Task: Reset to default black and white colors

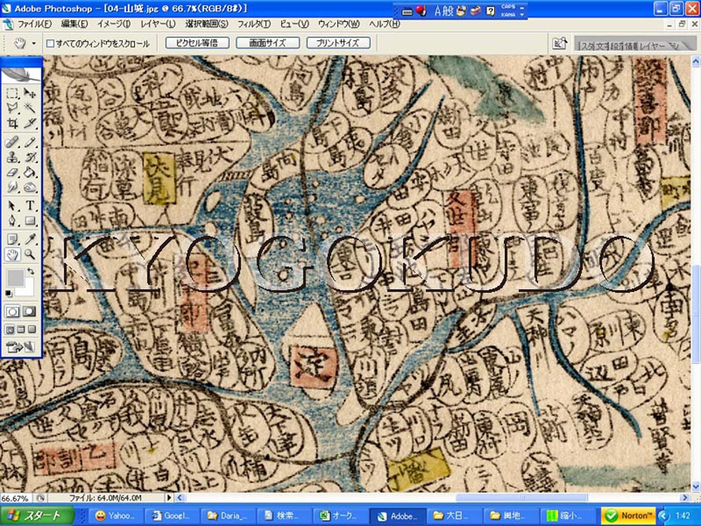Action: tap(9, 293)
